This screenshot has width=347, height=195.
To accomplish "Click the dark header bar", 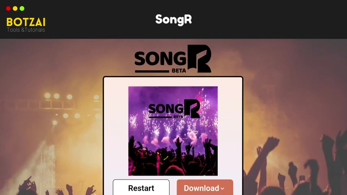I will pos(173,19).
